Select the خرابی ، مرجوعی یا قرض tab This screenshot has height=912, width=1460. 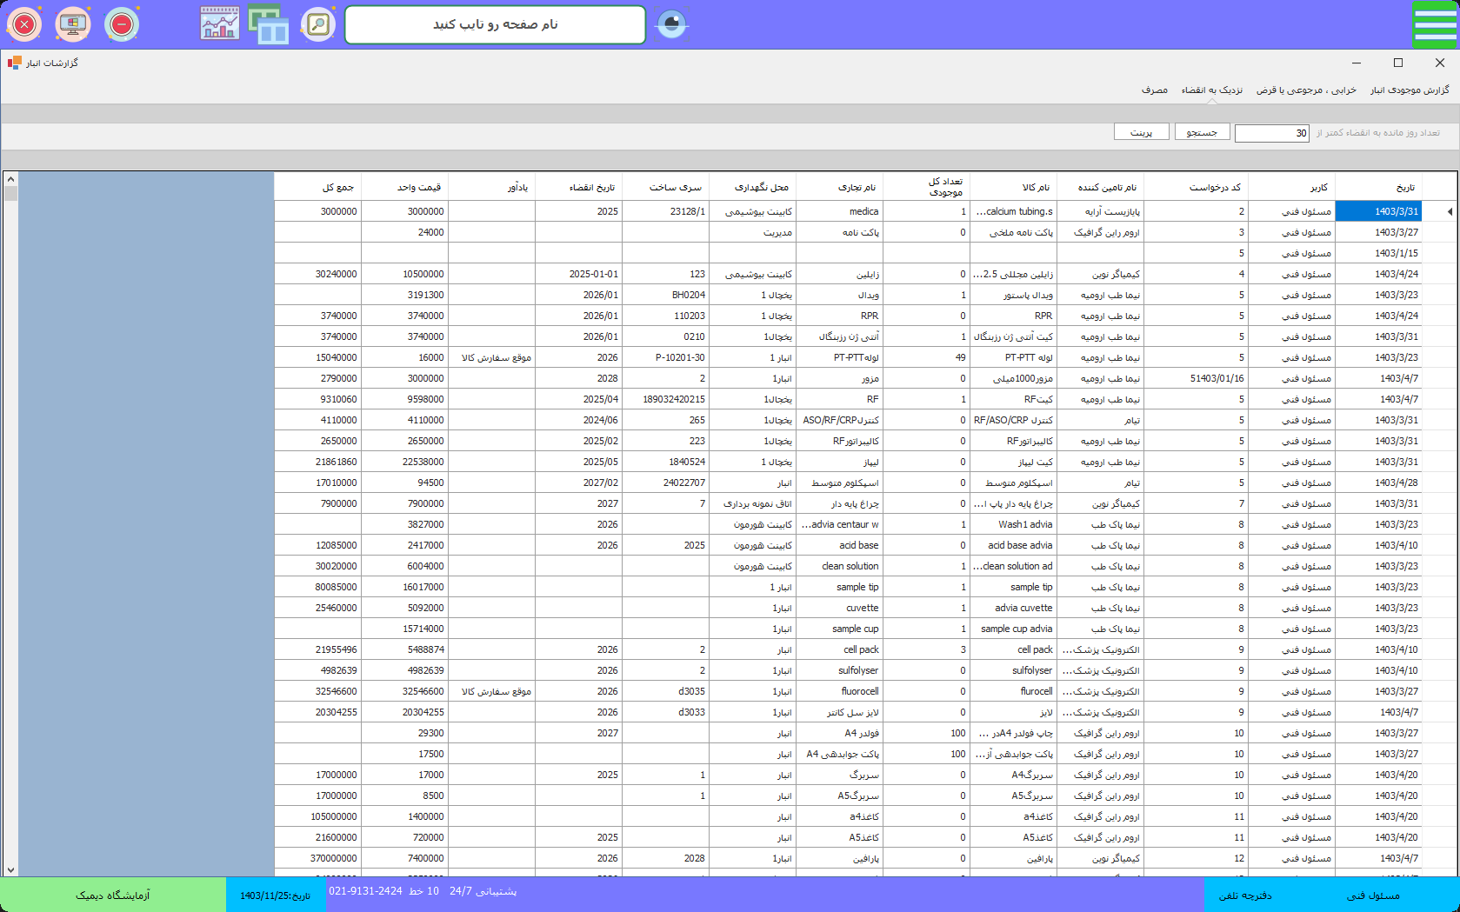click(1306, 90)
